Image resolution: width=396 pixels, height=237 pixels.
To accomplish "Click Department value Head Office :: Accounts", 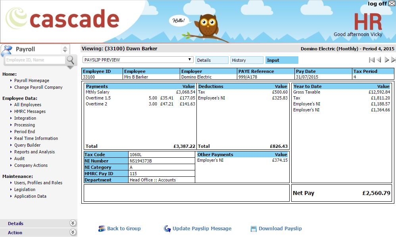I will point(152,180).
